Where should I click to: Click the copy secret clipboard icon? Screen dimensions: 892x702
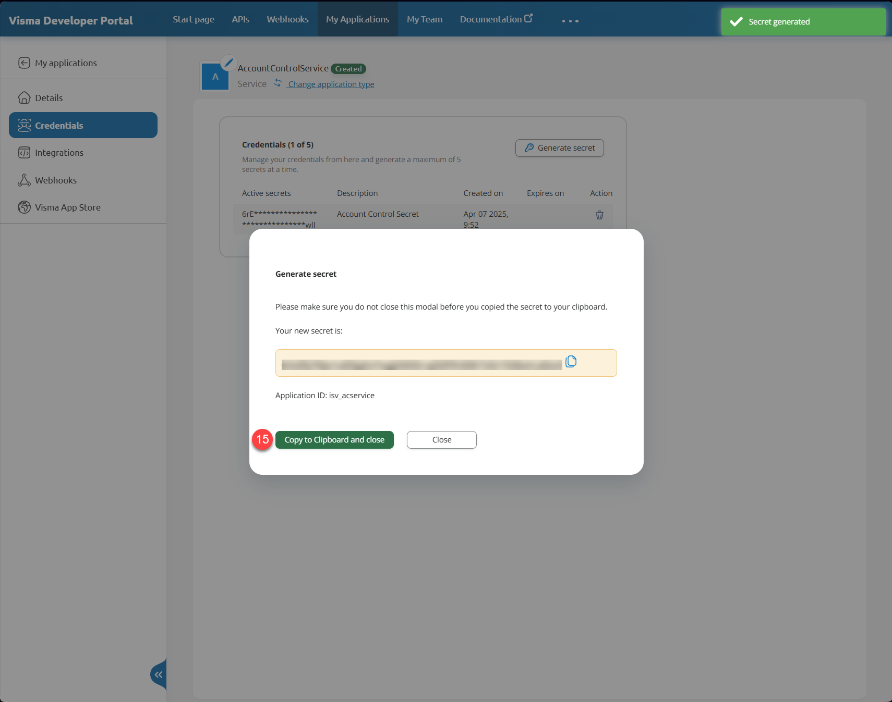pos(571,362)
